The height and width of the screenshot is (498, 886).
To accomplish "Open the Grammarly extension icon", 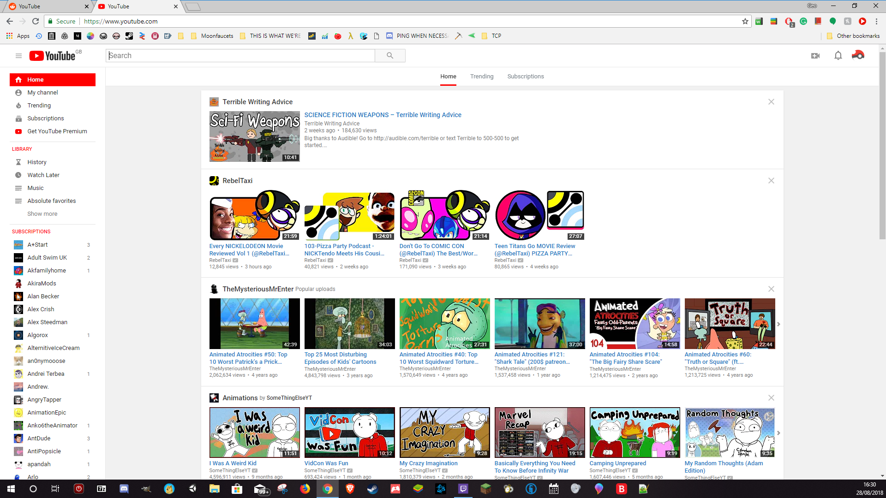I will point(804,22).
